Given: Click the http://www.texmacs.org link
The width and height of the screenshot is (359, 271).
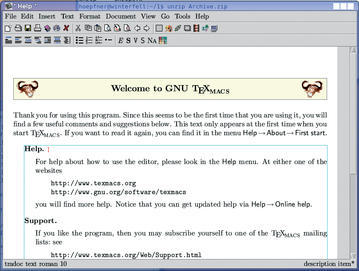Looking at the screenshot, I should point(93,183).
